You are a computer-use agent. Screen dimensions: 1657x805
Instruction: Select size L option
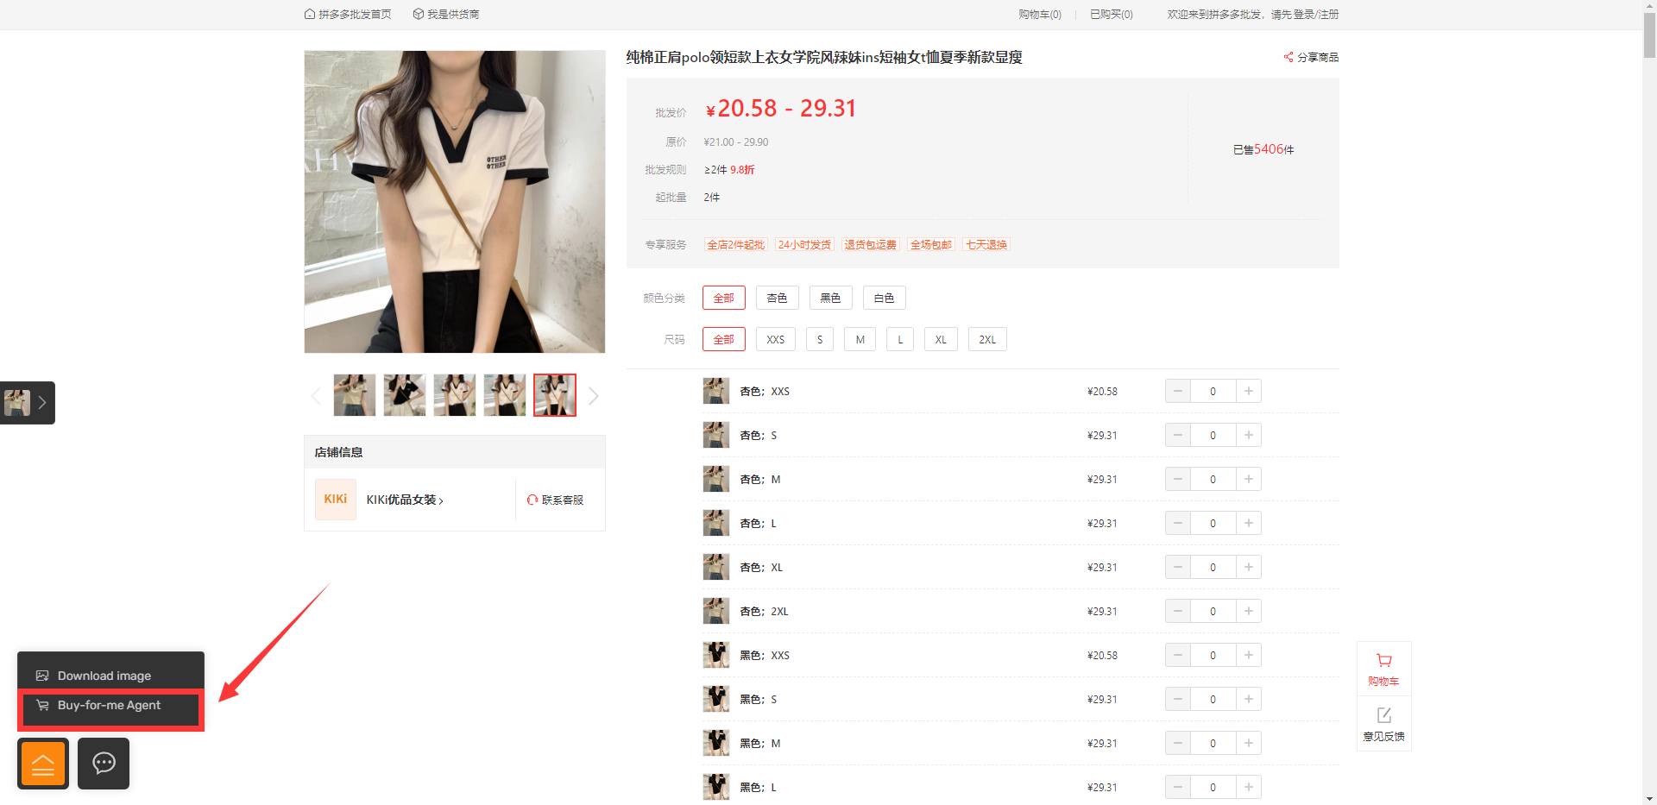click(900, 339)
